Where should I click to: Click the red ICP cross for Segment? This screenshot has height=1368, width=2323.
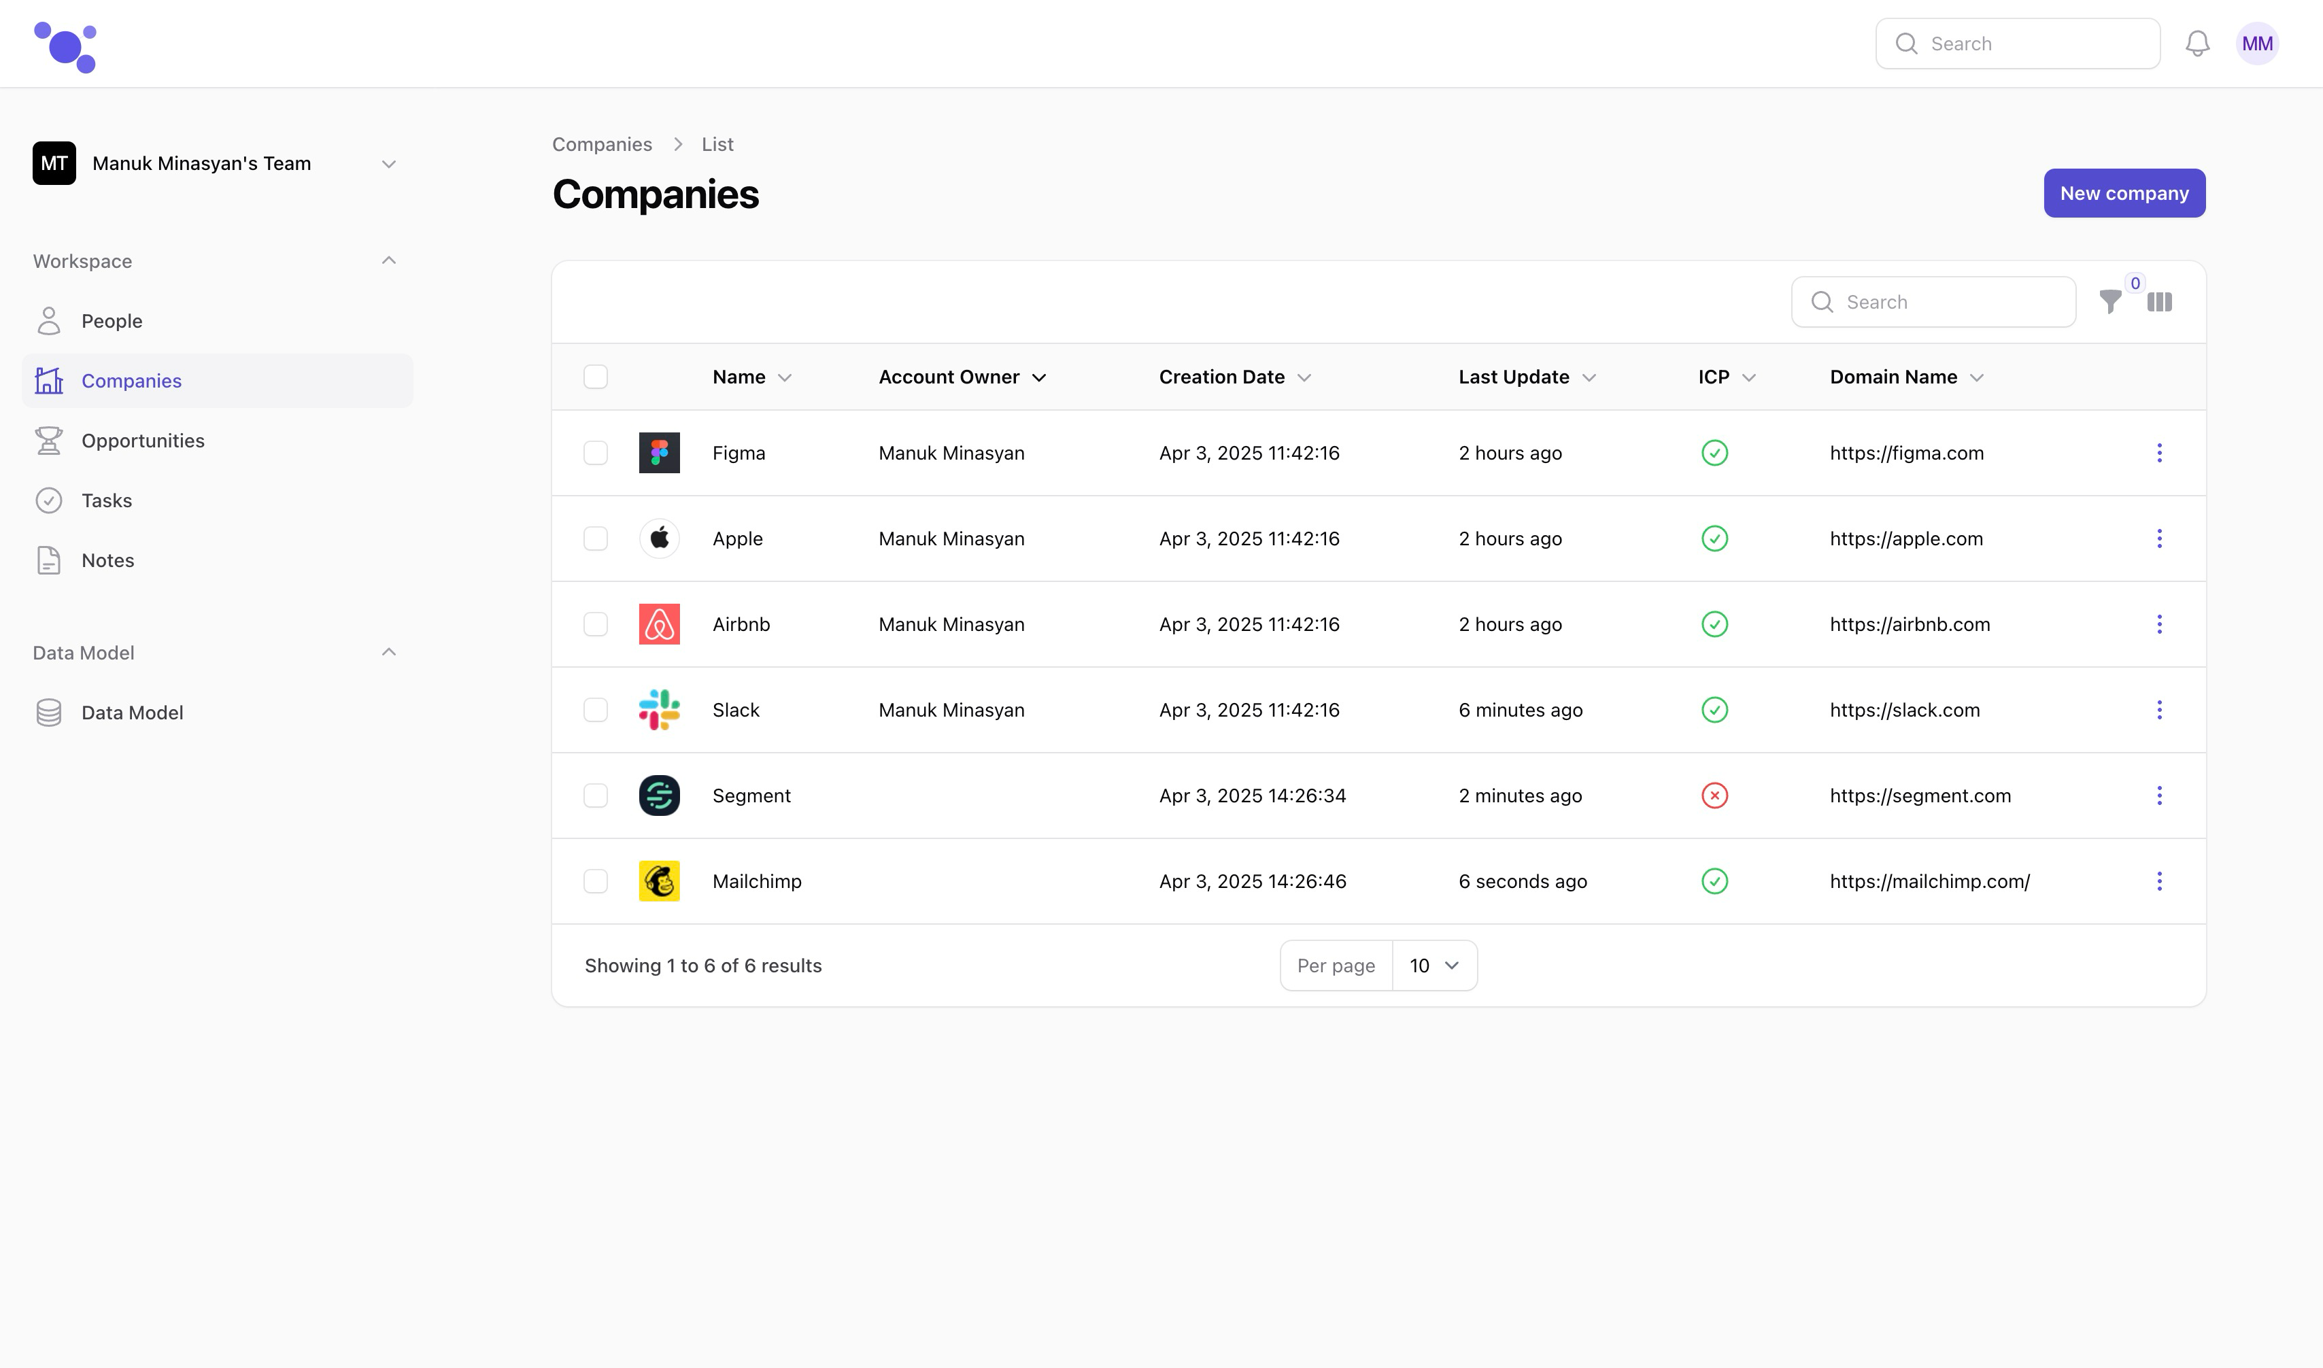(1714, 796)
